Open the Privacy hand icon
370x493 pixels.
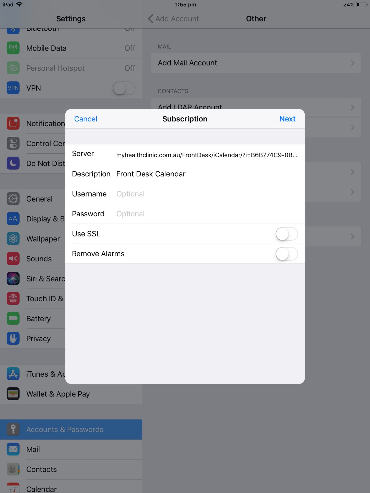(x=13, y=339)
